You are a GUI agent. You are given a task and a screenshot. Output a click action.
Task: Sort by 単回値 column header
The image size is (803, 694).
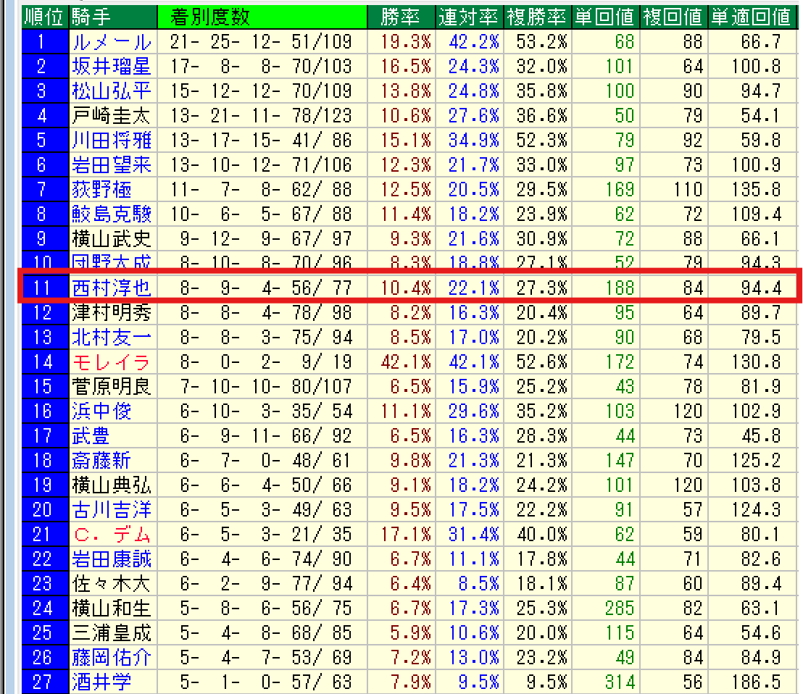[x=605, y=17]
